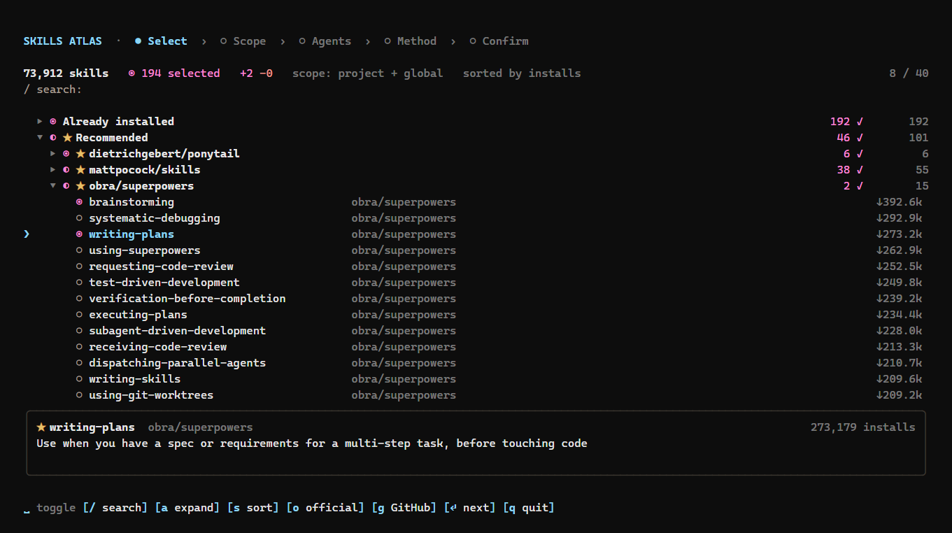The height and width of the screenshot is (533, 952).
Task: Toggle selection circle for dietrichgebert/ponytail
Action: (x=66, y=154)
